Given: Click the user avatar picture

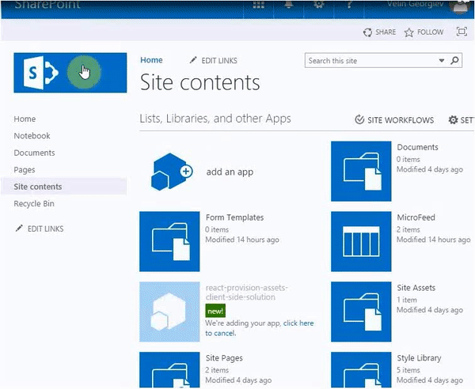Looking at the screenshot, I should coord(461,6).
